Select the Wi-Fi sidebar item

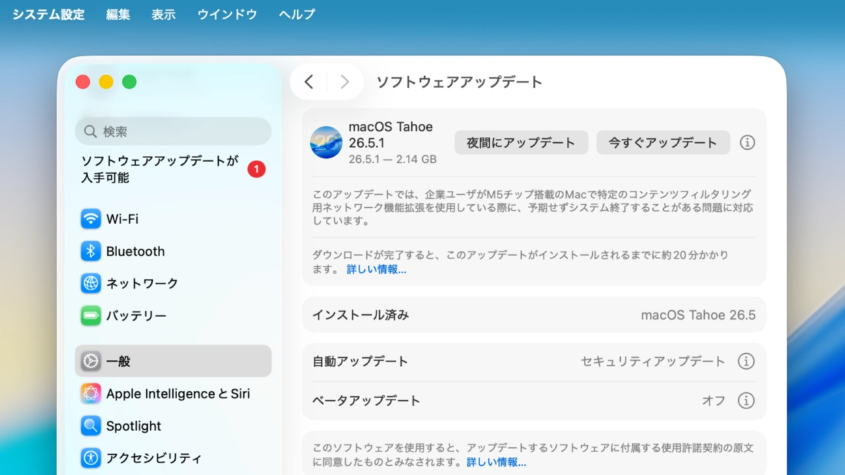(173, 219)
